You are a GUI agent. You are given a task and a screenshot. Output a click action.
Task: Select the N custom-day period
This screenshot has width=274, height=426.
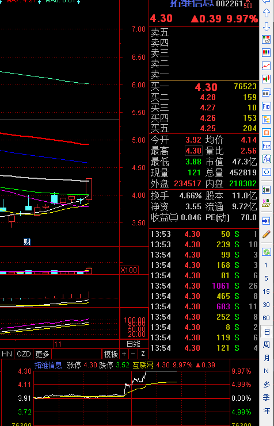tap(267, 371)
